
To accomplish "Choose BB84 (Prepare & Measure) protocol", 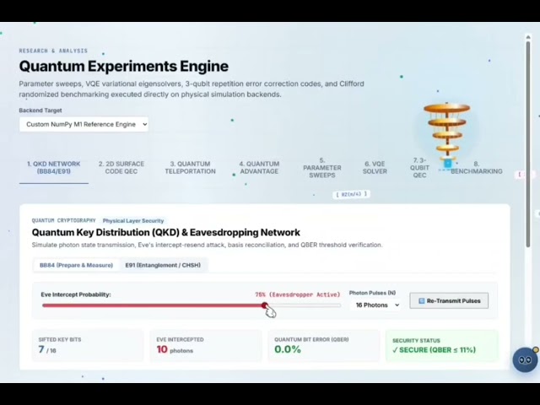I will 76,265.
